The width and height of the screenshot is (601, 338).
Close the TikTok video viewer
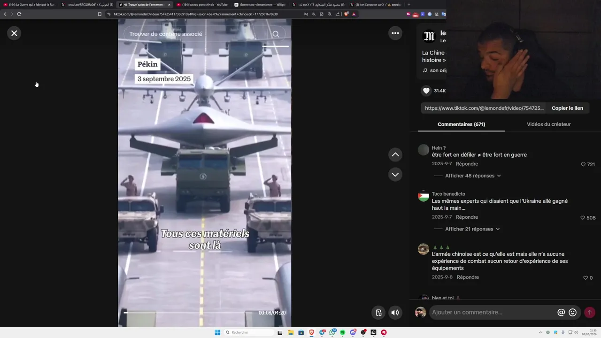pyautogui.click(x=14, y=33)
